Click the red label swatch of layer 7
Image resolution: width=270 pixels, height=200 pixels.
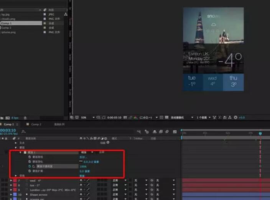point(15,180)
